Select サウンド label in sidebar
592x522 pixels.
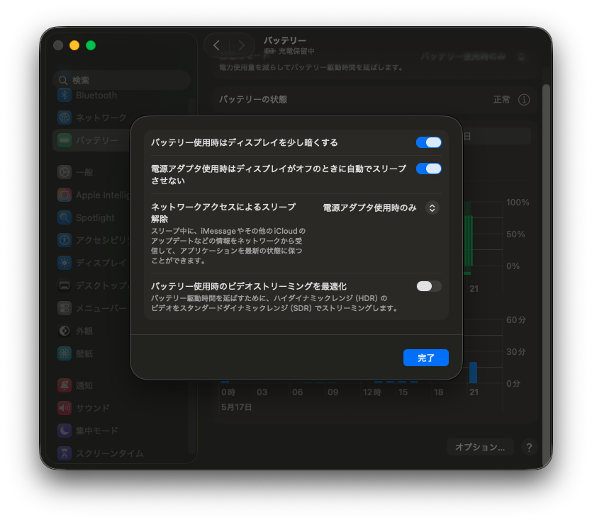click(x=92, y=408)
